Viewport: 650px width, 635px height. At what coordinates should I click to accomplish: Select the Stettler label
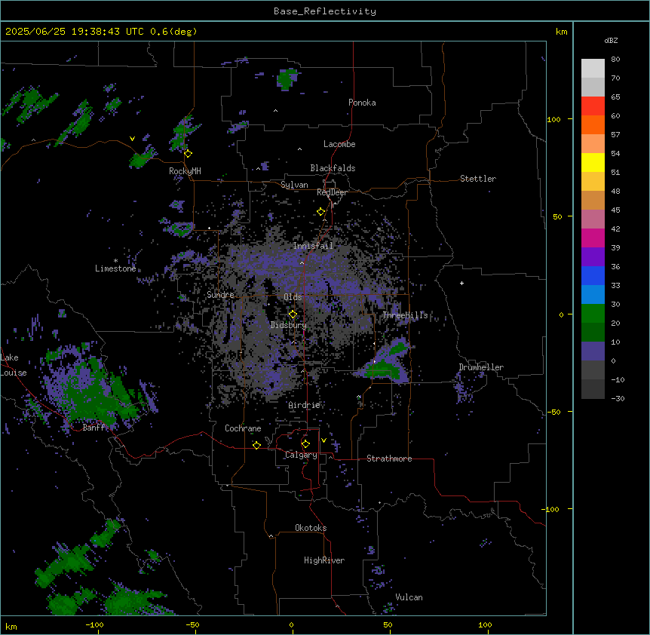(x=478, y=179)
